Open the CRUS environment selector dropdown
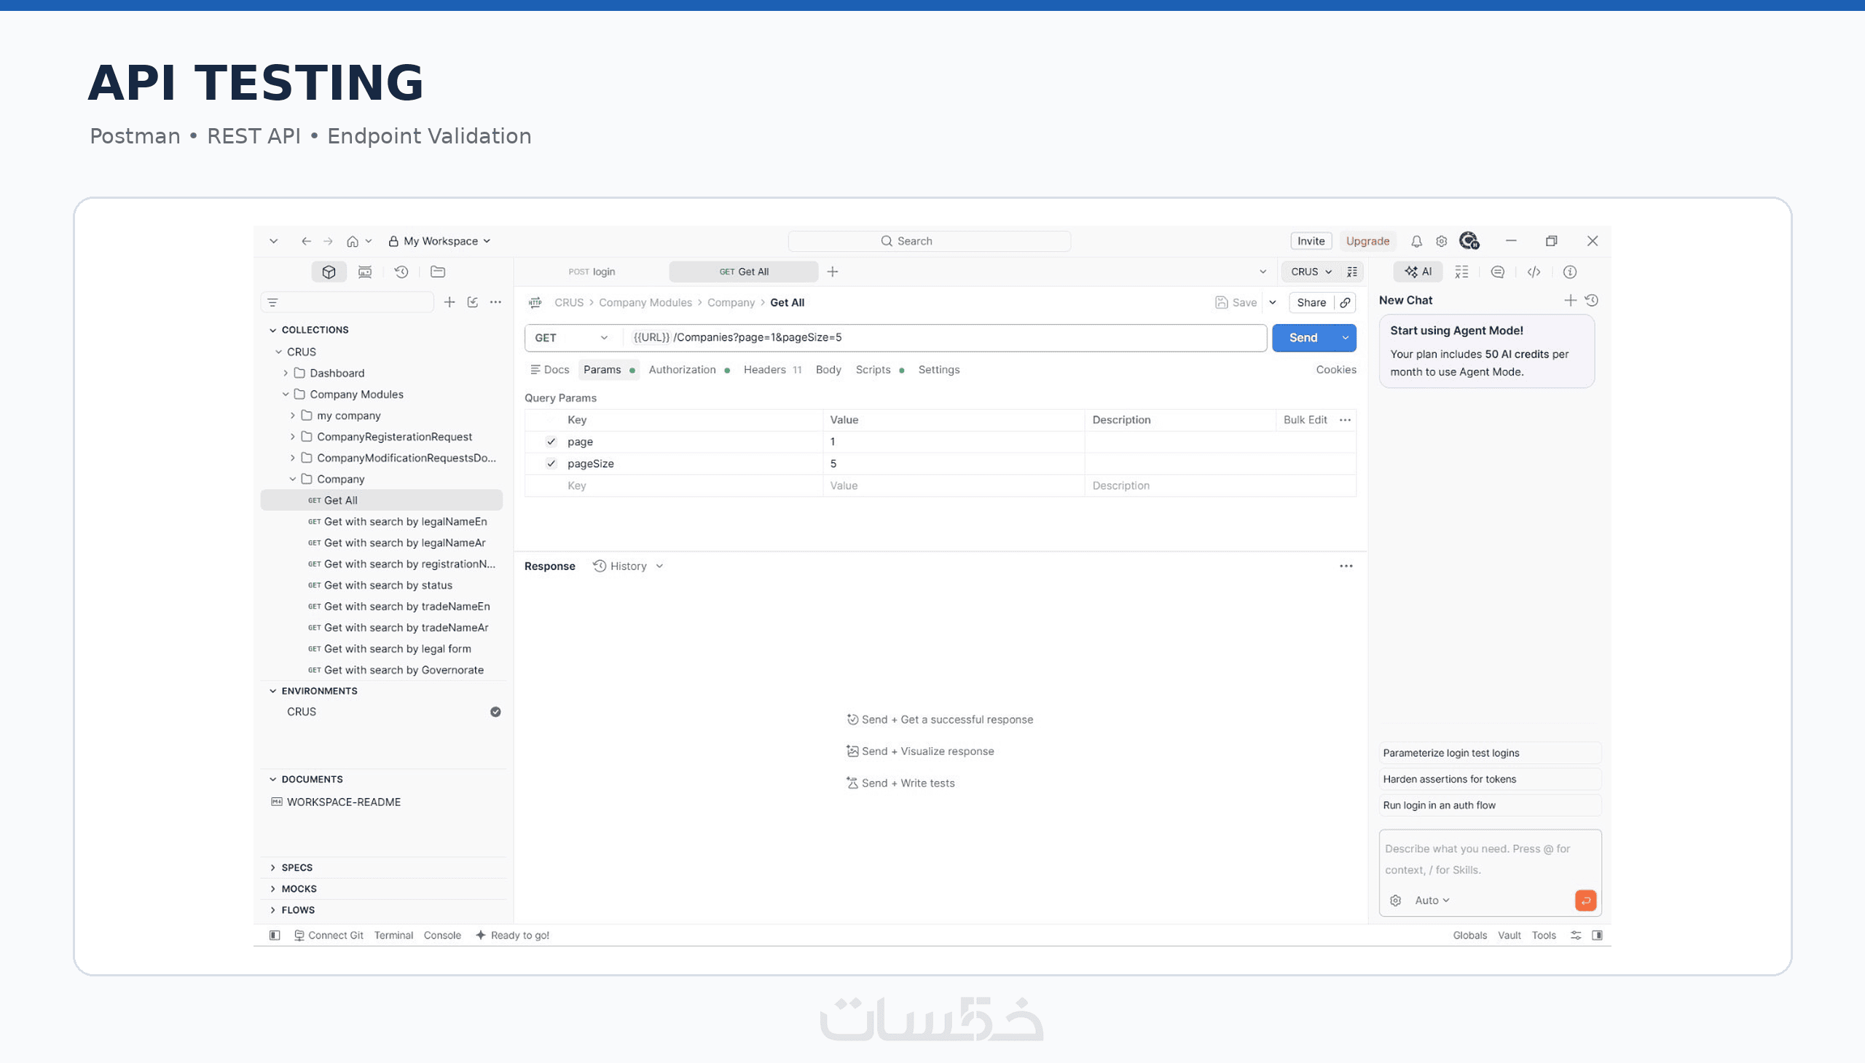The height and width of the screenshot is (1063, 1865). (1311, 272)
